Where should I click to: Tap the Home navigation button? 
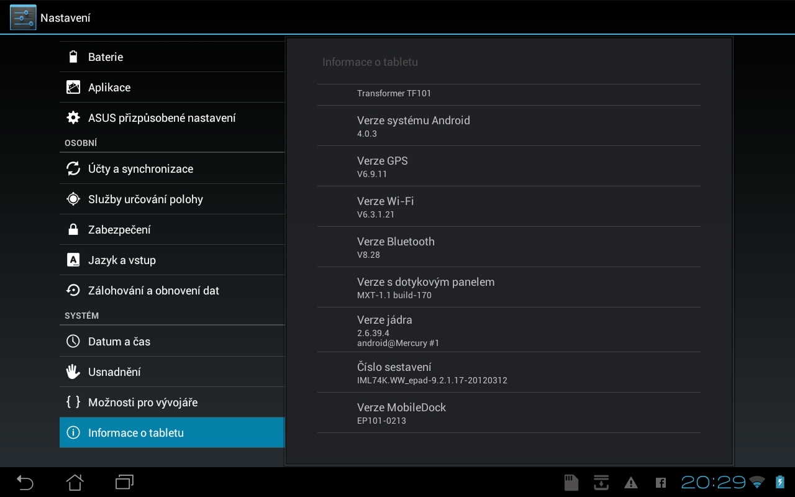(x=75, y=482)
